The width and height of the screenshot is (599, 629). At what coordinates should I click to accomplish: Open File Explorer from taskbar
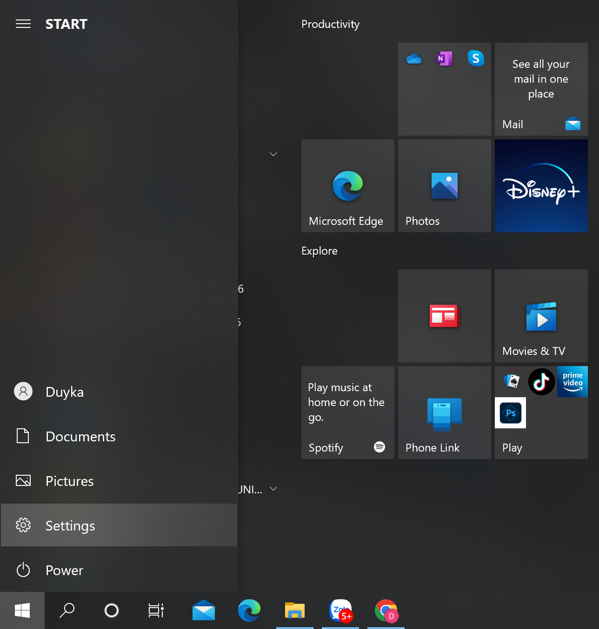point(295,610)
